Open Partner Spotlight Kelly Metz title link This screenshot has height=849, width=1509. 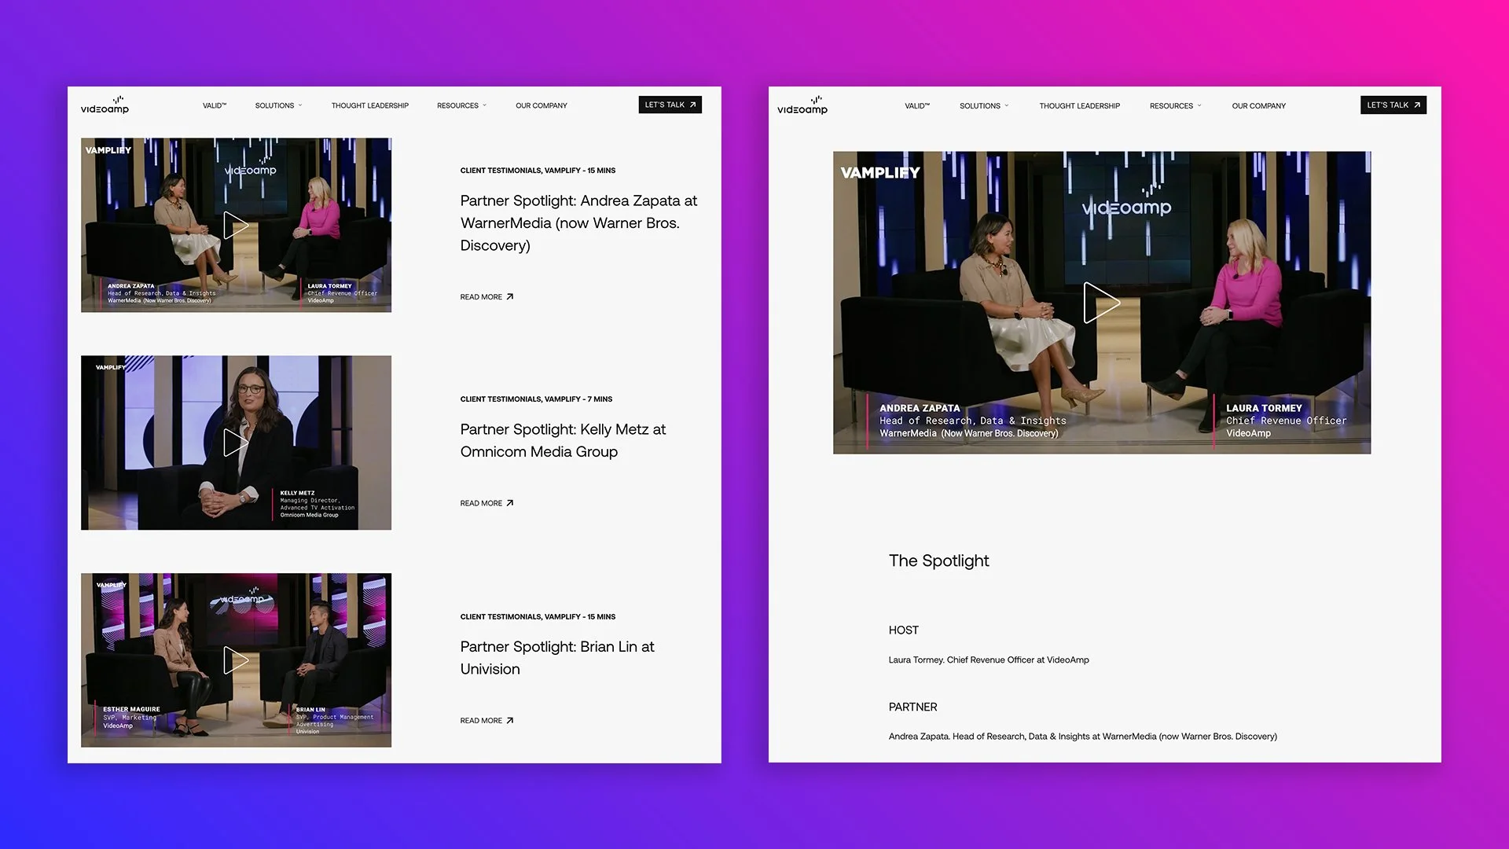point(562,440)
